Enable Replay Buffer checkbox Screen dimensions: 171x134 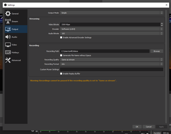click(61, 74)
